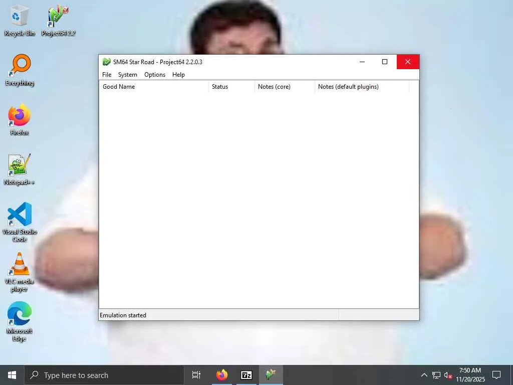Image resolution: width=513 pixels, height=385 pixels.
Task: Select the VLC media player desktop shortcut
Action: click(x=20, y=272)
